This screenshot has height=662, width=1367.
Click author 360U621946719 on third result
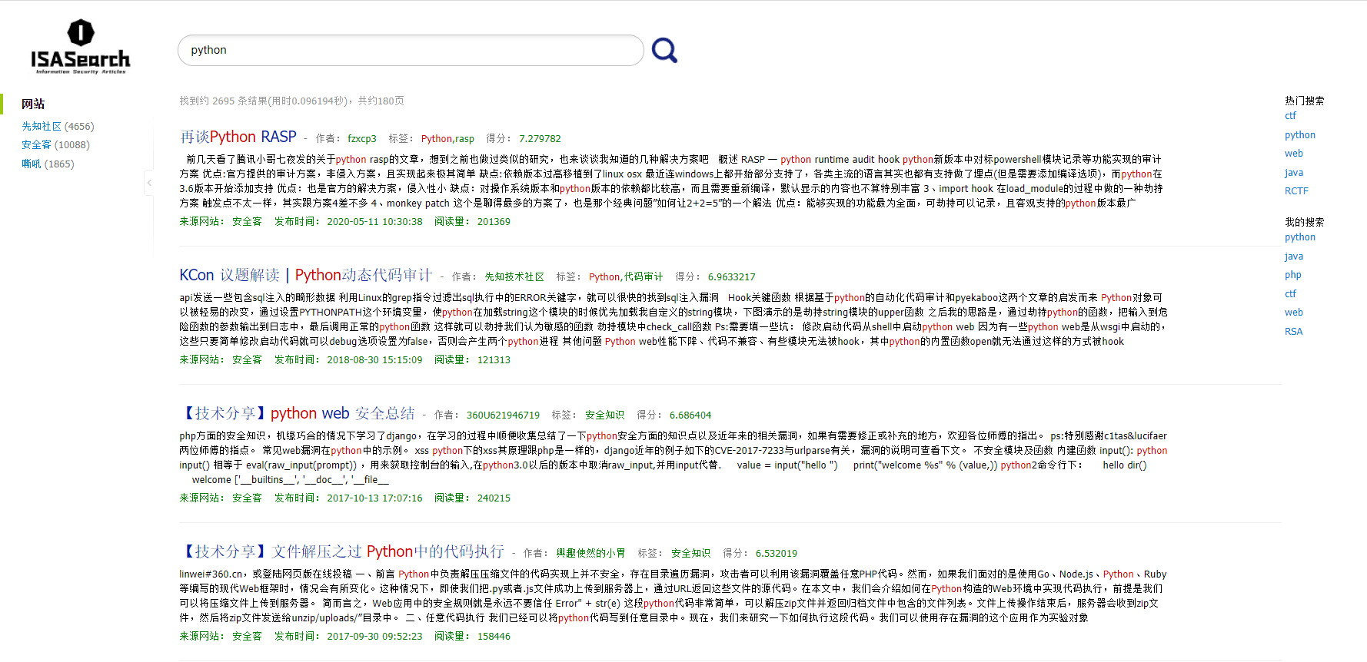[503, 415]
